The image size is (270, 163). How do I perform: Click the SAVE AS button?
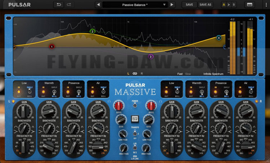click(x=205, y=5)
